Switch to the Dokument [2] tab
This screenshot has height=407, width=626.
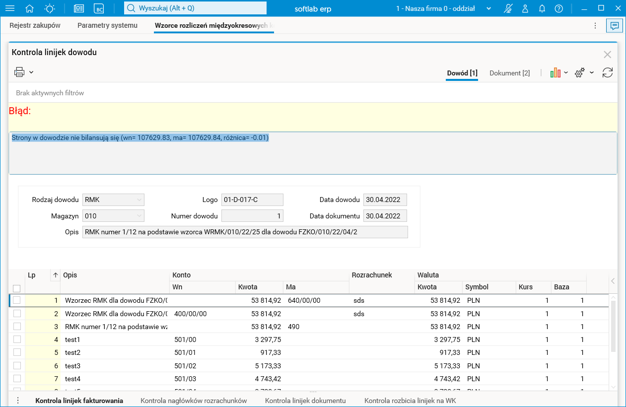pyautogui.click(x=509, y=73)
